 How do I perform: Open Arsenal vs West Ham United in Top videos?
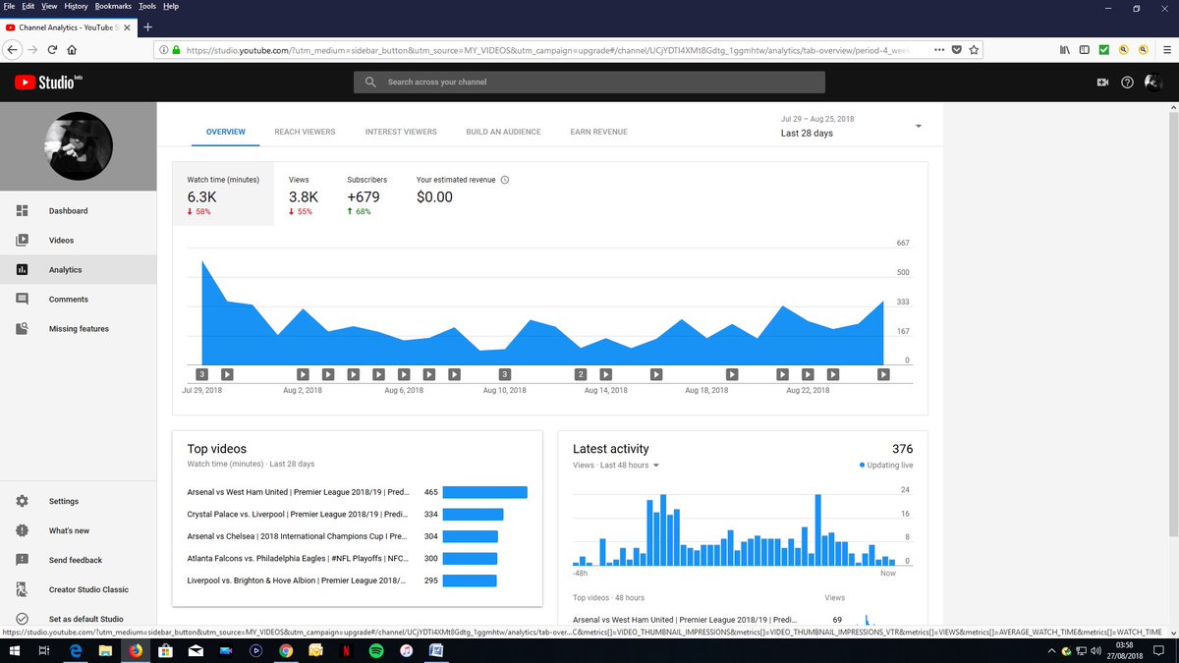point(298,492)
